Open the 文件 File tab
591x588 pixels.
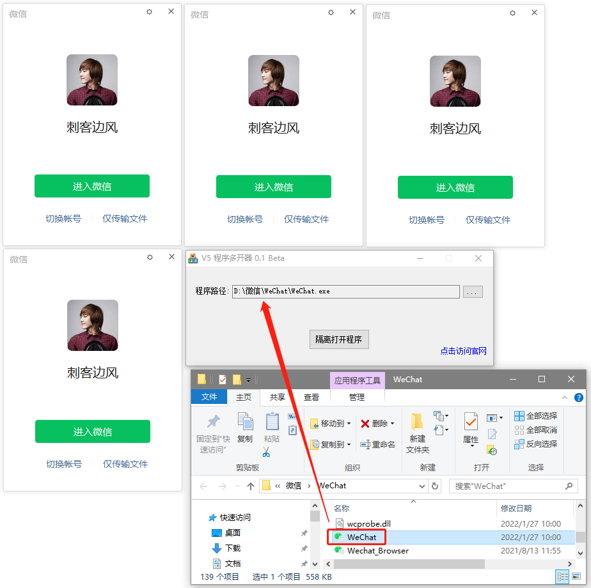209,397
